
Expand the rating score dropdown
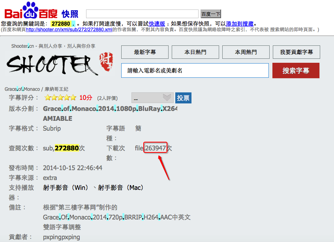(x=152, y=98)
